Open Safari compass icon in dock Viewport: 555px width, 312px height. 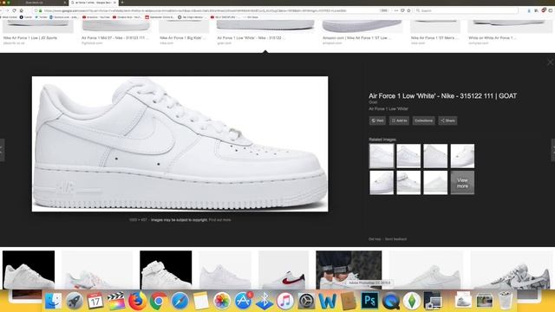coord(180,301)
